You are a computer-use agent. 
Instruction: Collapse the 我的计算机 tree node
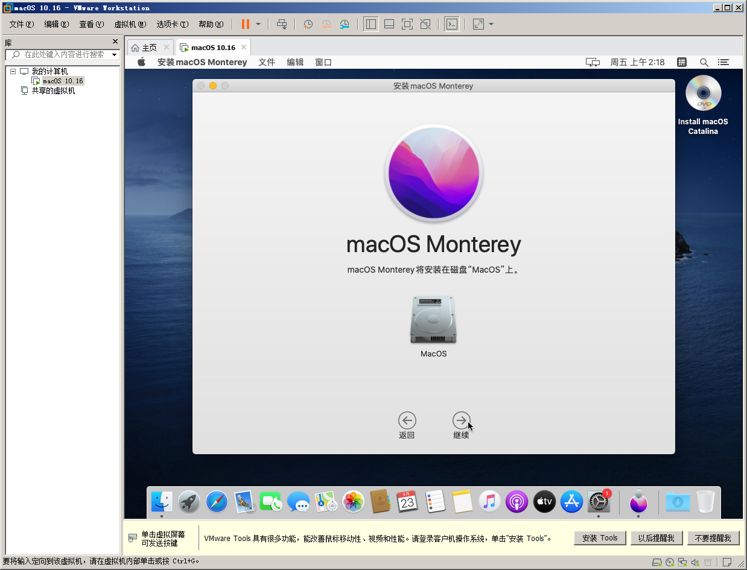(13, 71)
